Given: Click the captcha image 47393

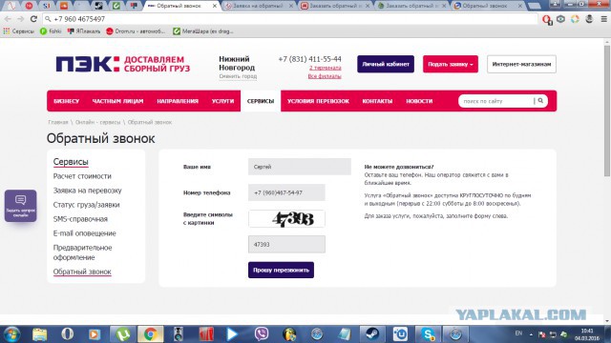Looking at the screenshot, I should [286, 219].
